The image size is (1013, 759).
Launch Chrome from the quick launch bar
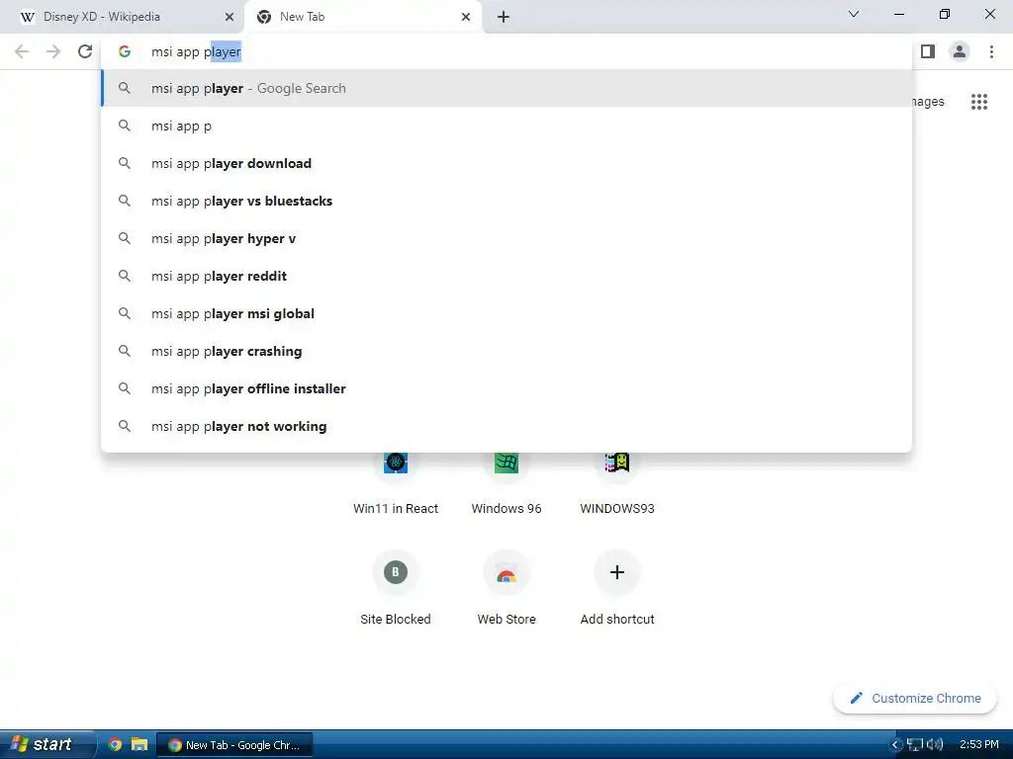115,744
